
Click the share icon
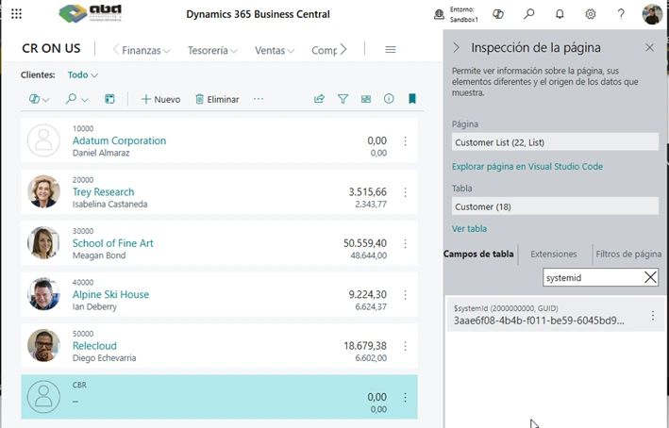click(319, 99)
